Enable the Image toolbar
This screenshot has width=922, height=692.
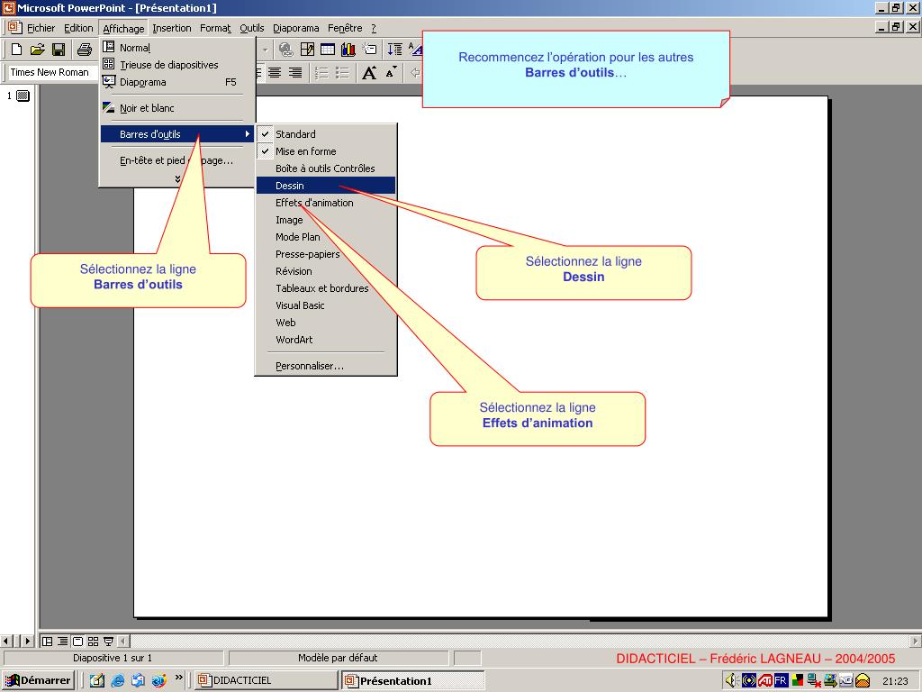(326, 220)
